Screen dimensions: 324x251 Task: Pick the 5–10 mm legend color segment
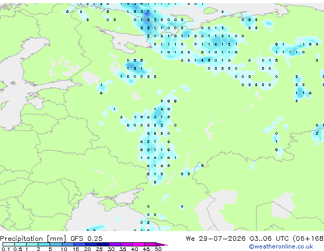point(56,244)
